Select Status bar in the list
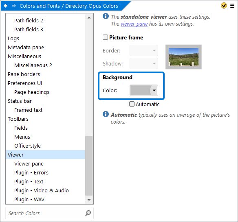Screen dimensions: 238x222 tap(20, 101)
